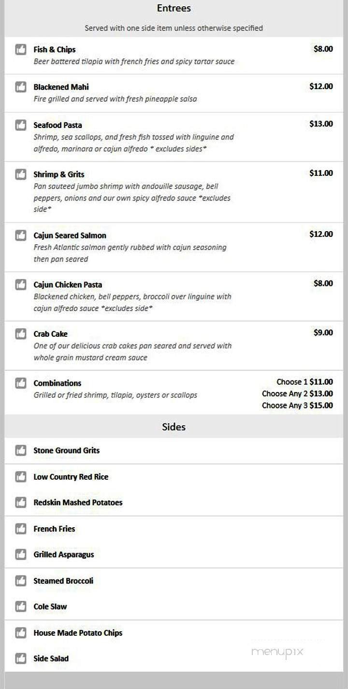This screenshot has width=348, height=689.
Task: Open the Combinations menu item
Action: tap(57, 383)
